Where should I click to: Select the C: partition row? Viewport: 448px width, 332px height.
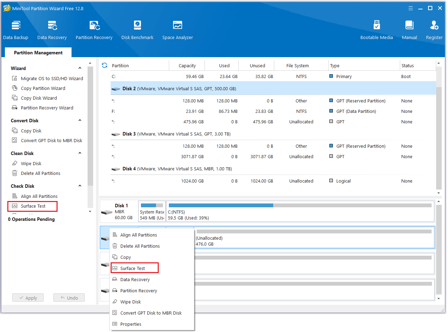tap(273, 76)
